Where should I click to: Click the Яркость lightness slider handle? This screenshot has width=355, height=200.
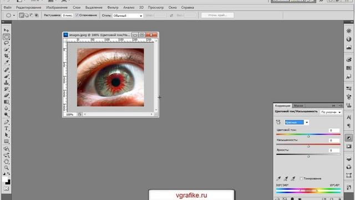click(308, 156)
